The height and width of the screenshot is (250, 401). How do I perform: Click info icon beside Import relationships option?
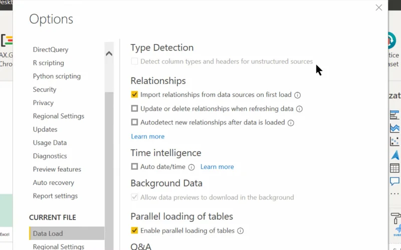(x=297, y=95)
